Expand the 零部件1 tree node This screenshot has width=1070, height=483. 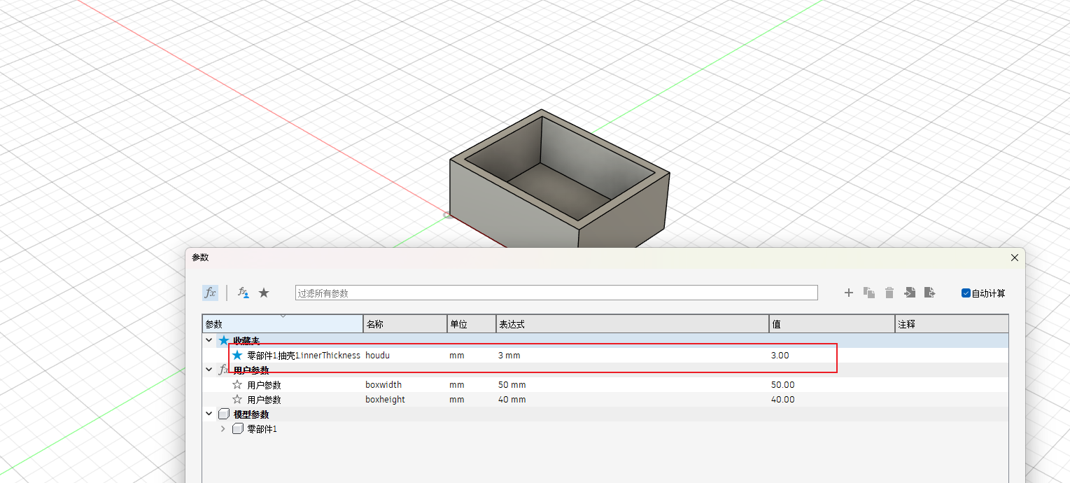pos(223,428)
